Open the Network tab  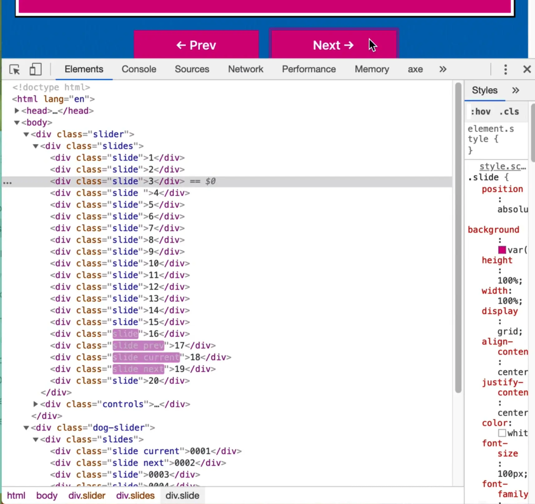coord(245,69)
